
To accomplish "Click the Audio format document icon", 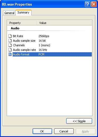I will click(x=10, y=54).
